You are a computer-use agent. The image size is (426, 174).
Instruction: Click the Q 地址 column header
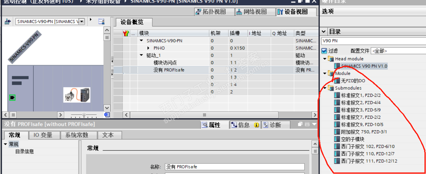(282, 33)
